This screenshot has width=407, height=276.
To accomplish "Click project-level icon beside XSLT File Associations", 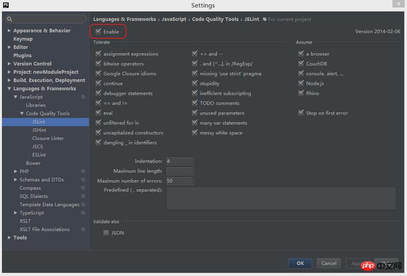I will (83, 229).
